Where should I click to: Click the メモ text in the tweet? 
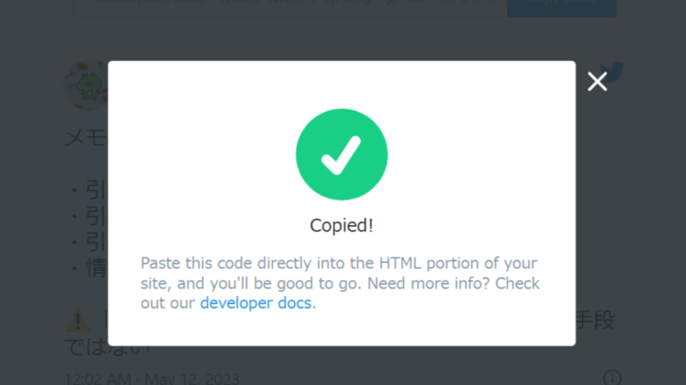coord(86,138)
